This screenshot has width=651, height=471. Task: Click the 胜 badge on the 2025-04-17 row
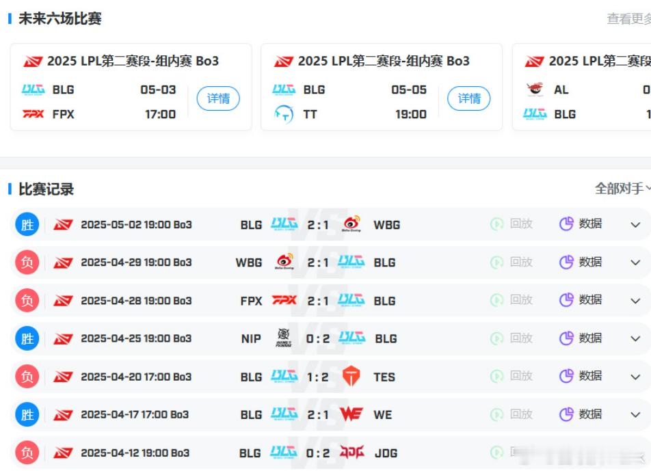(x=27, y=414)
